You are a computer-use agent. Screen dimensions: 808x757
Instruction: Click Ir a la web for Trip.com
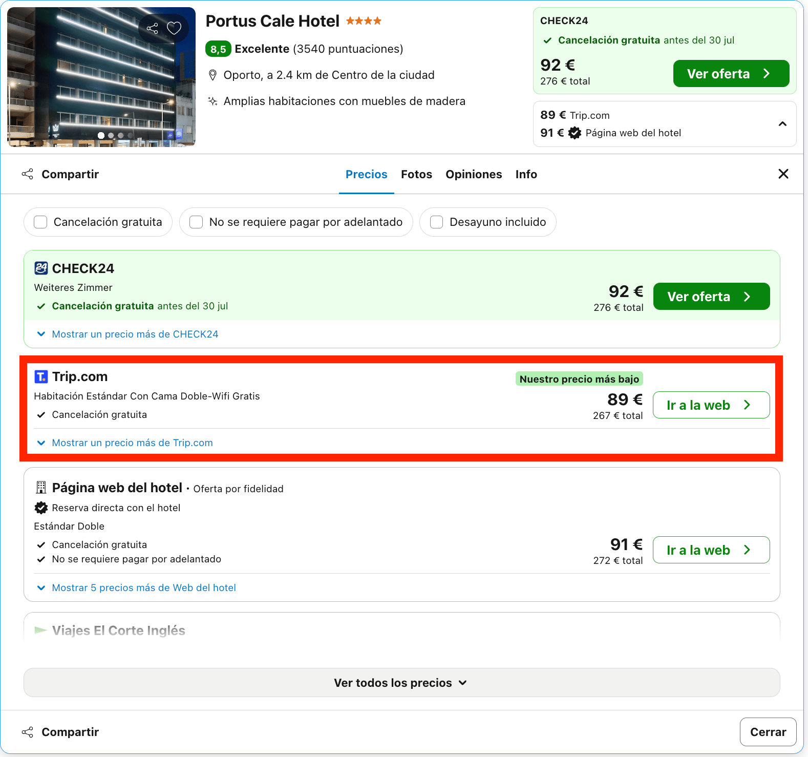(x=711, y=405)
